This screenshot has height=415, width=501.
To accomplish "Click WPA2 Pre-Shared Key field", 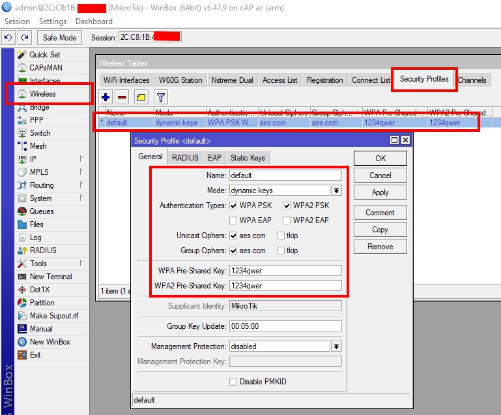I will click(285, 286).
